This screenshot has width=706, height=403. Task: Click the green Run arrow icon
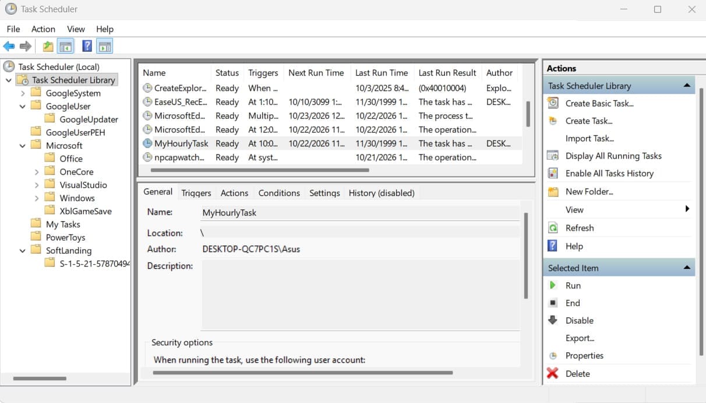pyautogui.click(x=553, y=285)
